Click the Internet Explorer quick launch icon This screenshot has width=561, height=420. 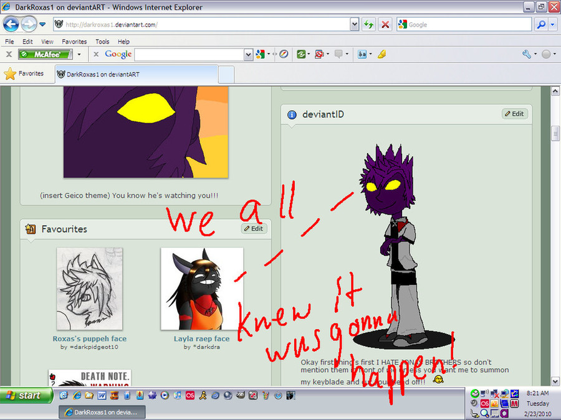tap(77, 395)
